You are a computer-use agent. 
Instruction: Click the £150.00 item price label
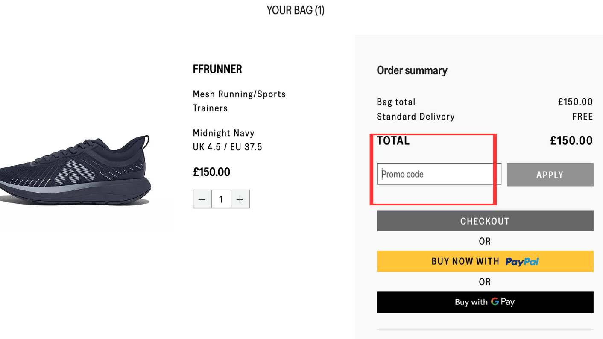(x=211, y=172)
